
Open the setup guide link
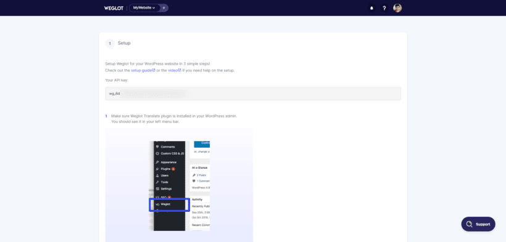coord(143,70)
